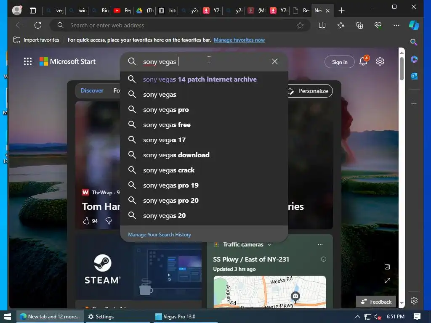
Task: Open the Traffic cameras more options ellipsis
Action: (320, 244)
